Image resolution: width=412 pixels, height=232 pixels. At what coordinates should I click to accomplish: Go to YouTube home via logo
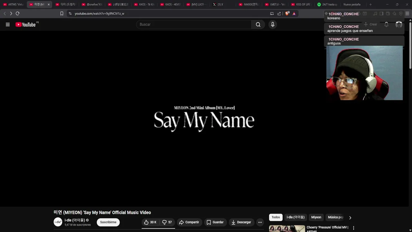[x=25, y=24]
